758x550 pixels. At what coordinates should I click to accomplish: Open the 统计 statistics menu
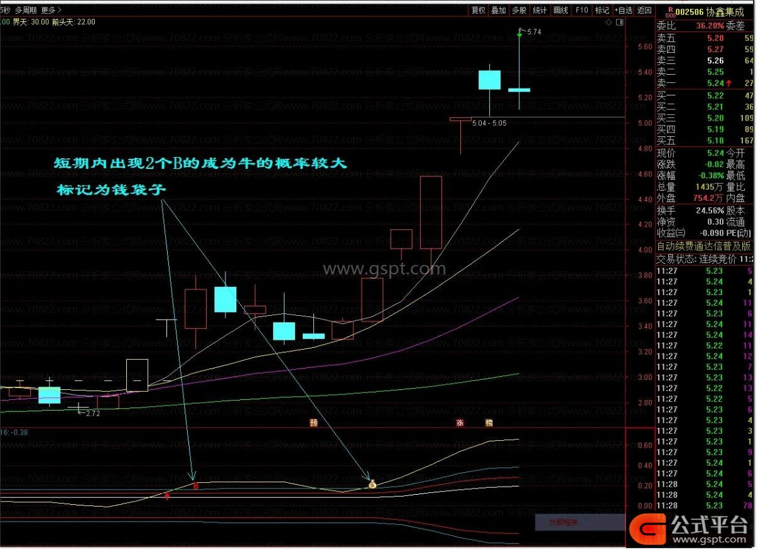coord(539,10)
